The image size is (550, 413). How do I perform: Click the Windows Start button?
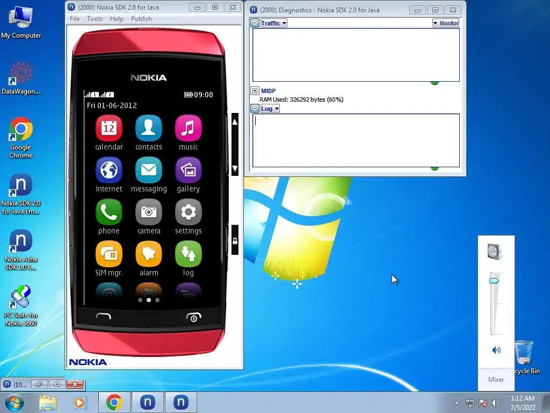tap(14, 402)
